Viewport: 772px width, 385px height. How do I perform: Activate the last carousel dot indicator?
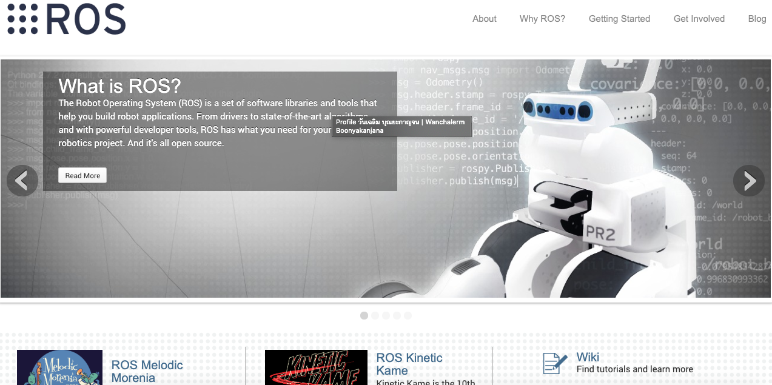408,315
